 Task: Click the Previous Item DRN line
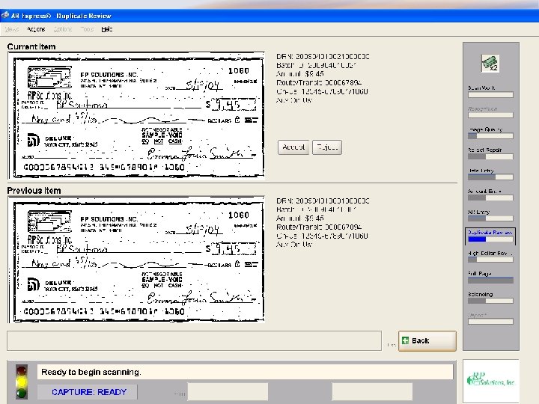point(323,201)
